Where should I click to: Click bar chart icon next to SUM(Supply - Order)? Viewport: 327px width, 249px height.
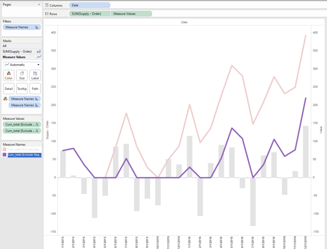pos(39,51)
